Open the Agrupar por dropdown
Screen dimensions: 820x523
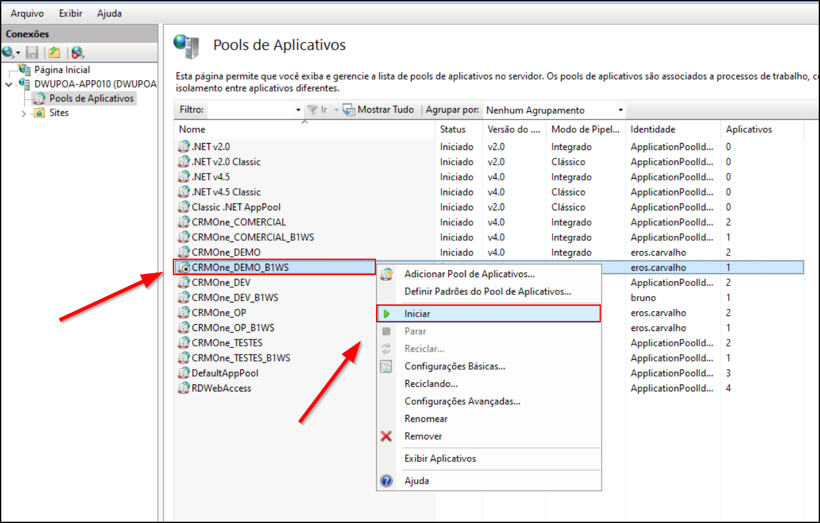(621, 110)
